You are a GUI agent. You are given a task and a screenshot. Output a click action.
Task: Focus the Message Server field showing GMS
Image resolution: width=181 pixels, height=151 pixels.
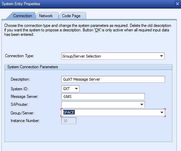pyautogui.click(x=103, y=97)
